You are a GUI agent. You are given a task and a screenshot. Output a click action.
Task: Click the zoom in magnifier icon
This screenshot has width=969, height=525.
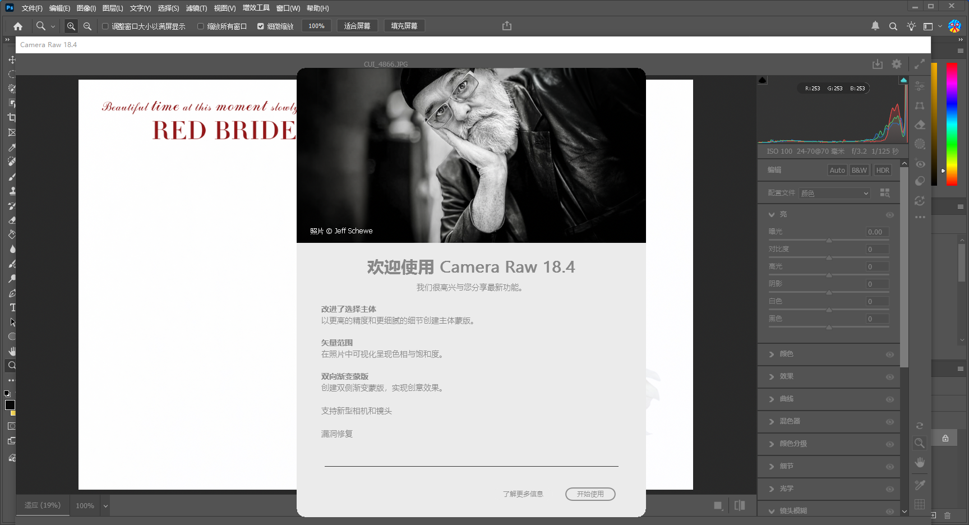tap(71, 26)
